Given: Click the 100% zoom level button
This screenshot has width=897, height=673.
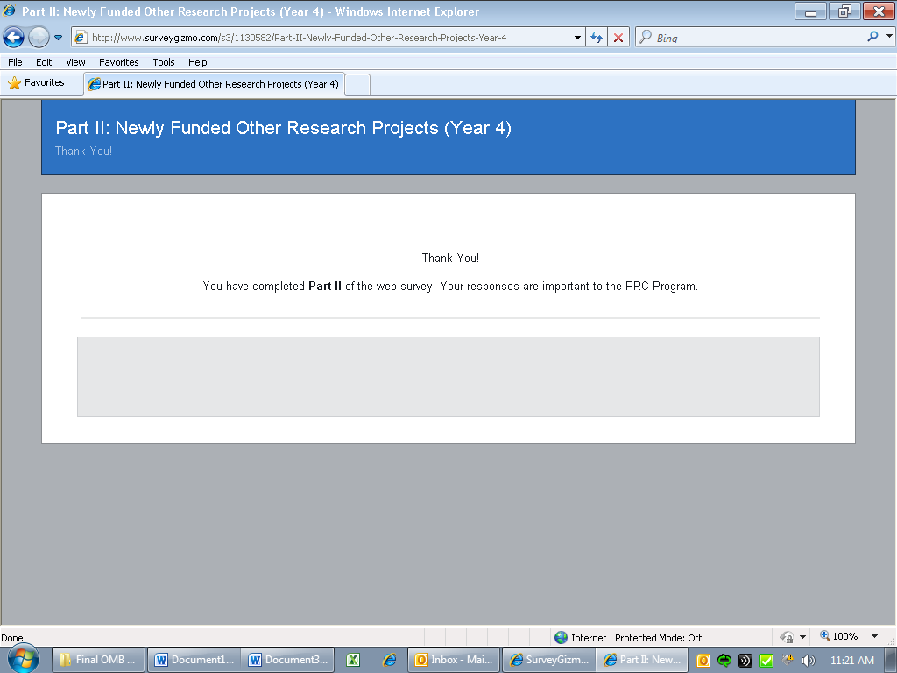Looking at the screenshot, I should pos(838,636).
